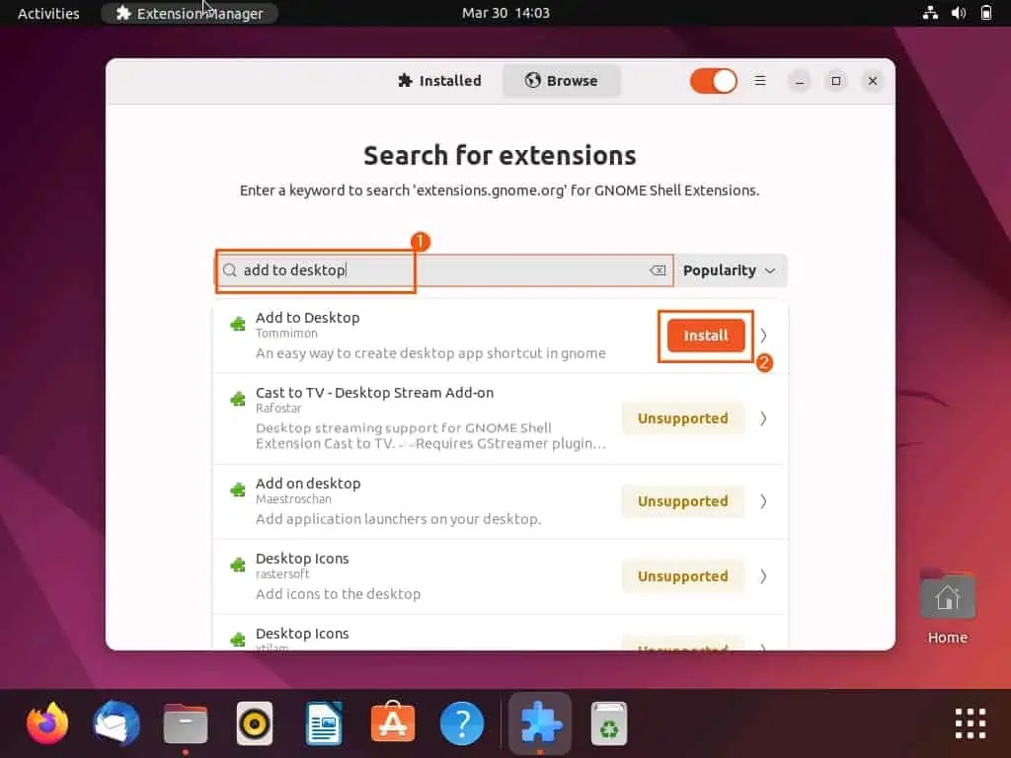
Task: Expand details for Cast to TV extension
Action: 762,417
